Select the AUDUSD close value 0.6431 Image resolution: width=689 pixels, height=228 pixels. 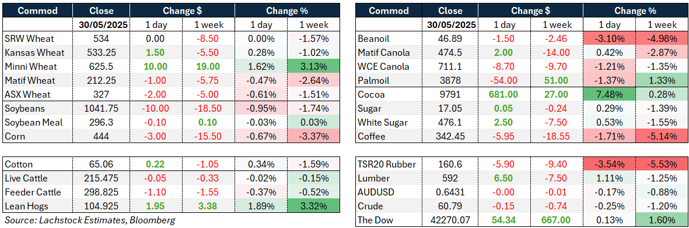click(450, 192)
